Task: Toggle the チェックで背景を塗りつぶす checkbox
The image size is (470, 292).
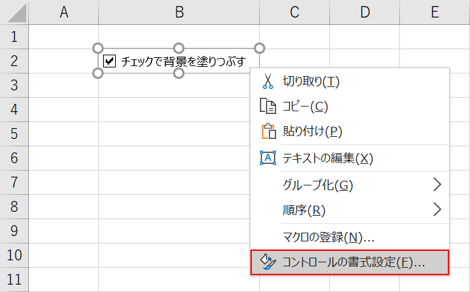Action: point(109,61)
